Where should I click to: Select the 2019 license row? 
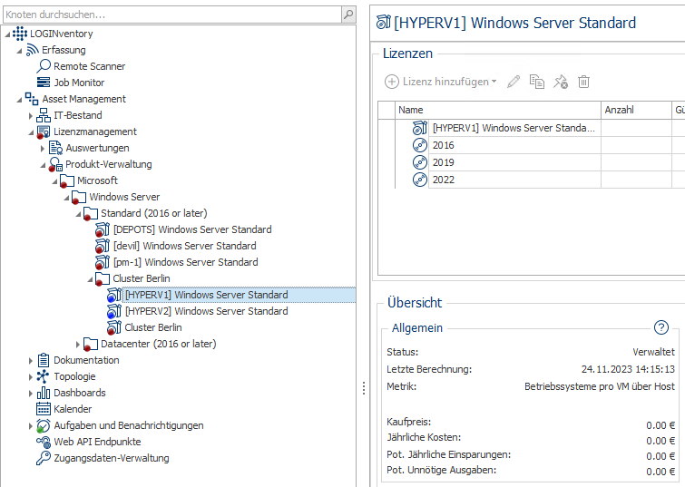coord(444,162)
